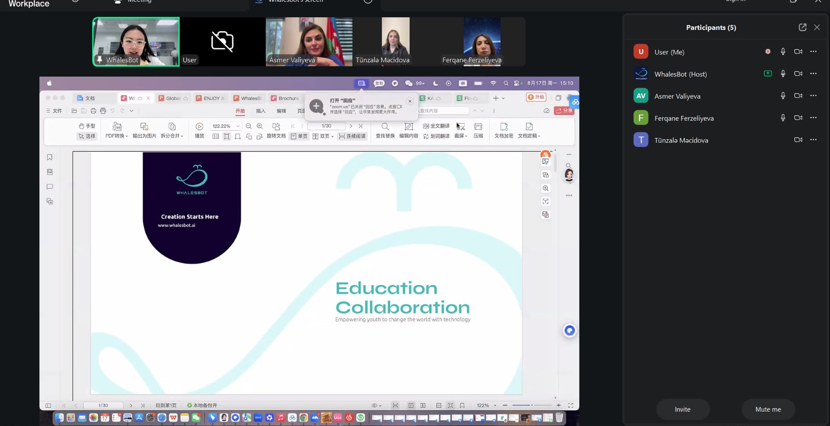Switch to the ENJOY A document tab
This screenshot has height=426, width=830.
click(211, 98)
